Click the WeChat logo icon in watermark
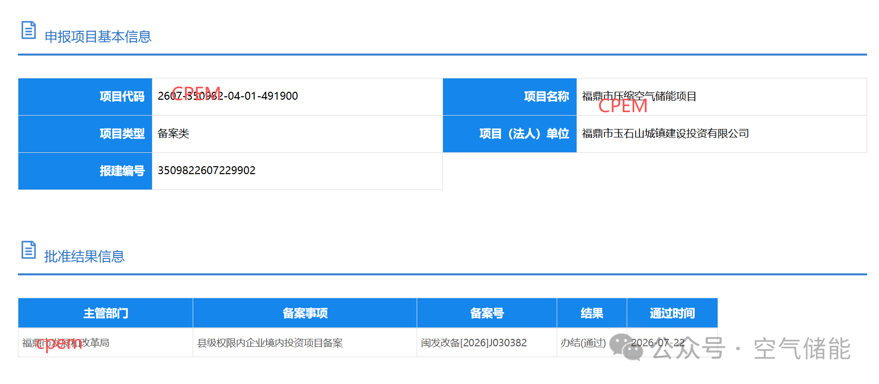 click(x=626, y=347)
